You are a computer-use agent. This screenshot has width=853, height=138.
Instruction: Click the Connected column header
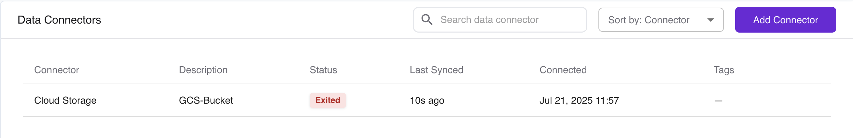click(563, 70)
